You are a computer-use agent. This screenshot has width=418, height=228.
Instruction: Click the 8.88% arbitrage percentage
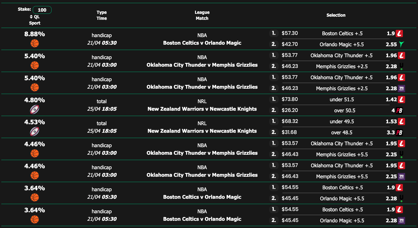[x=35, y=34]
